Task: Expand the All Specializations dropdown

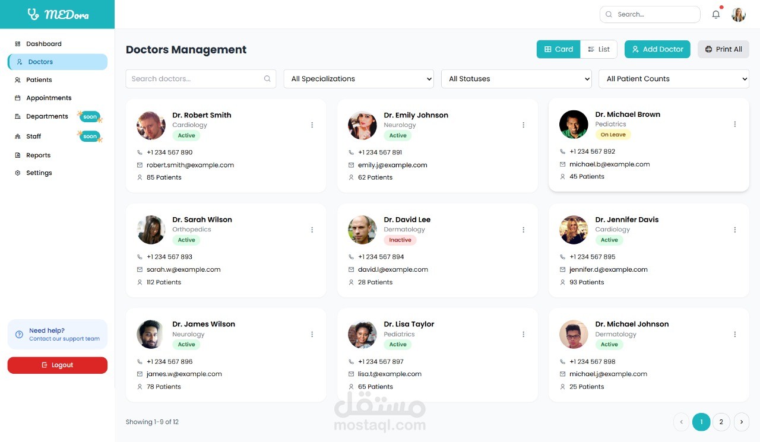Action: click(x=359, y=79)
